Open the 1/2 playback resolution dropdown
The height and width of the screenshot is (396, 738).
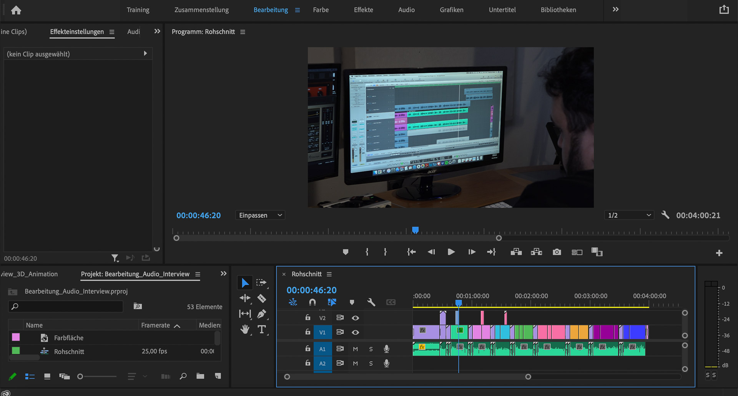click(629, 215)
